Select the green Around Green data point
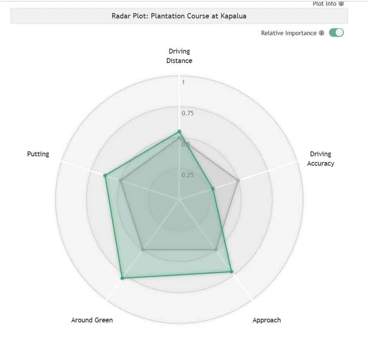The height and width of the screenshot is (340, 368). (122, 278)
